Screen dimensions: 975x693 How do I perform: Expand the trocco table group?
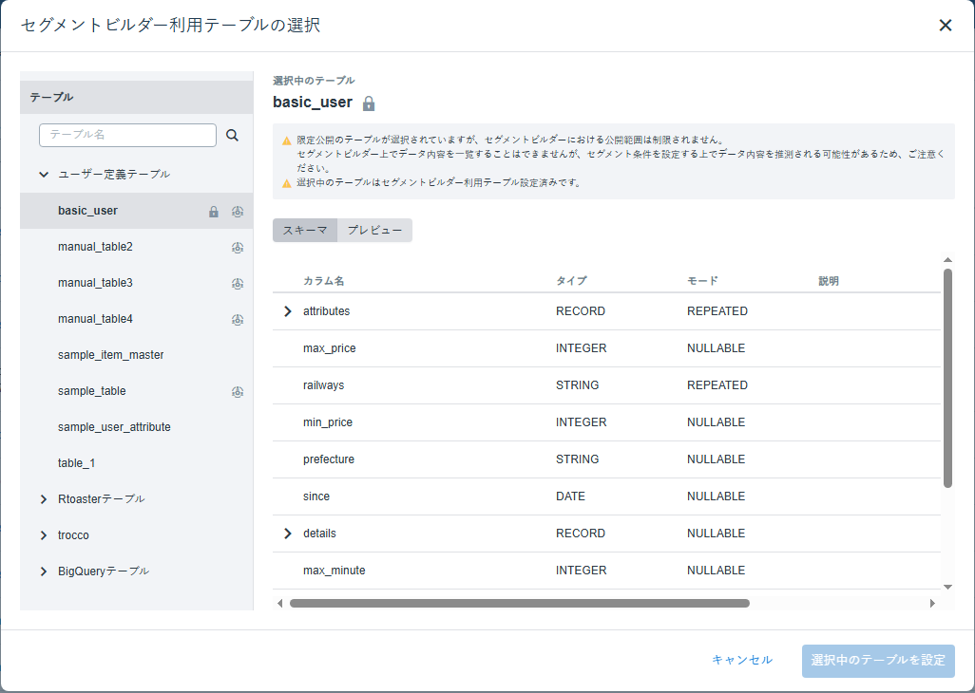(44, 535)
